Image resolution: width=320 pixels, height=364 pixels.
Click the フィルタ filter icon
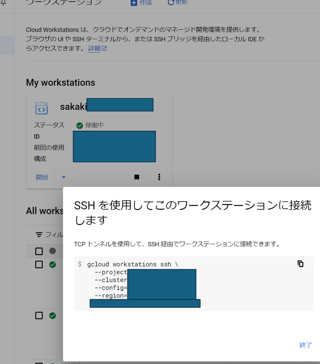pyautogui.click(x=39, y=235)
